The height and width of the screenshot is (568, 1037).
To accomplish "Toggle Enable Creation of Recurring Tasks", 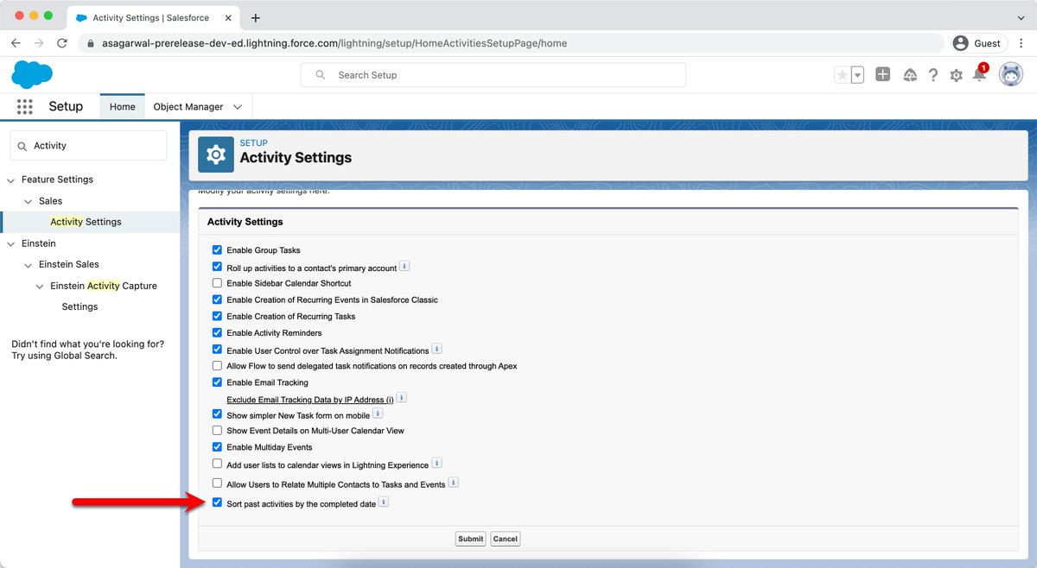I will coord(217,316).
